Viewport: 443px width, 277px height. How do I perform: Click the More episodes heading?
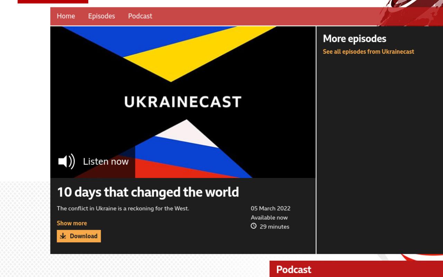(354, 38)
